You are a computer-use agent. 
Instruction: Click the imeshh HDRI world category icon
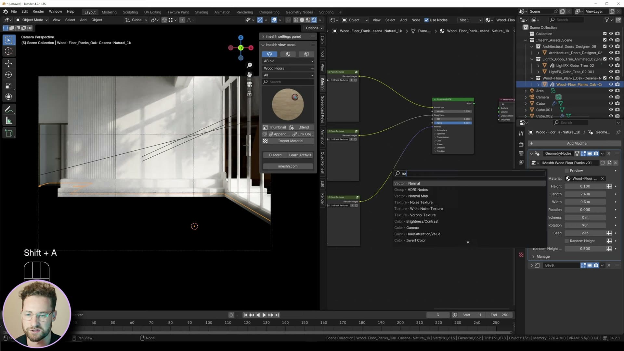pos(306,54)
